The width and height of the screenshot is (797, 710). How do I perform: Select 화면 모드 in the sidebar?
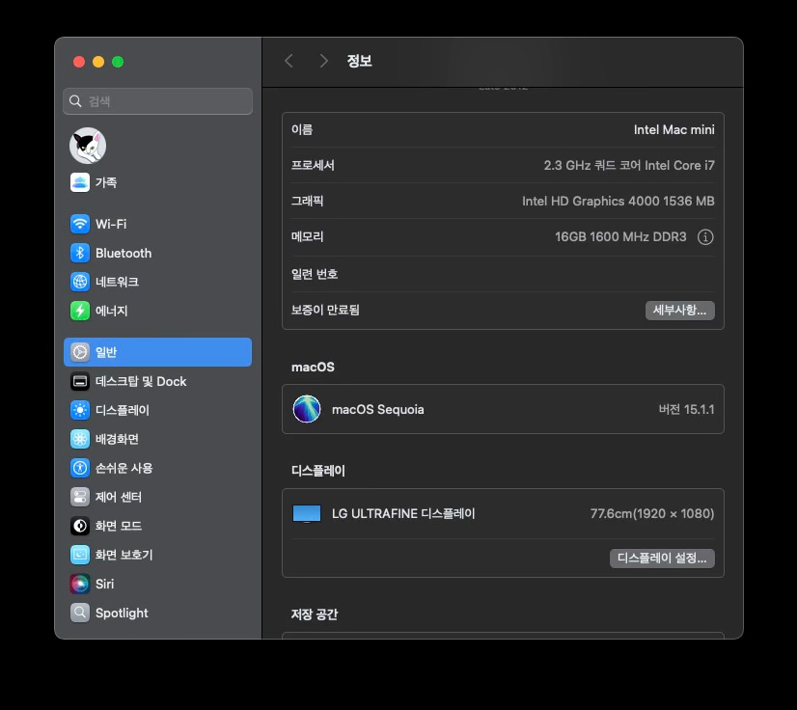click(119, 526)
